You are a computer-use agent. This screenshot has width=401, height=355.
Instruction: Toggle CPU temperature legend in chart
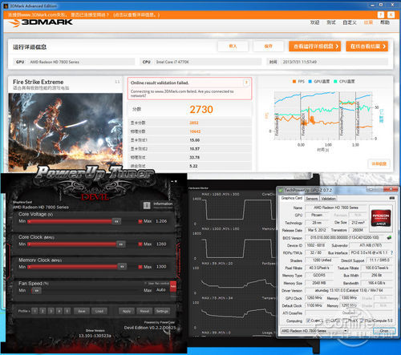[x=344, y=82]
